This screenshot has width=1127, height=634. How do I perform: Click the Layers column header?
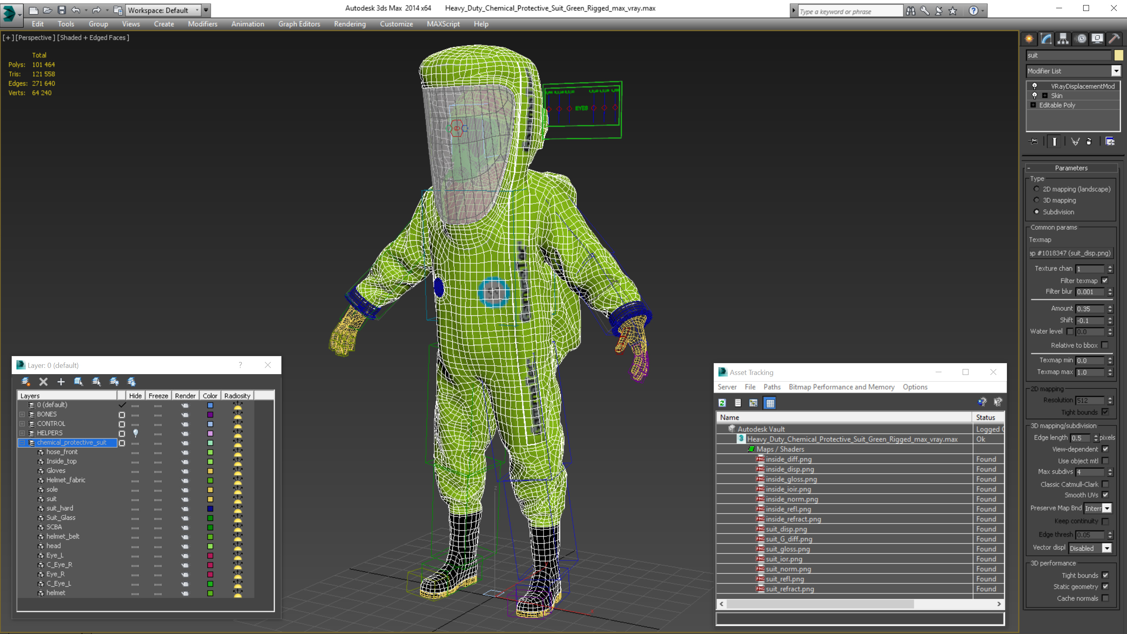point(67,396)
